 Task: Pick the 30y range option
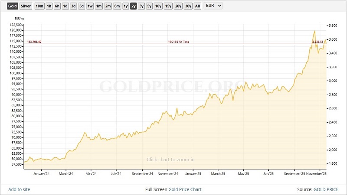188,6
